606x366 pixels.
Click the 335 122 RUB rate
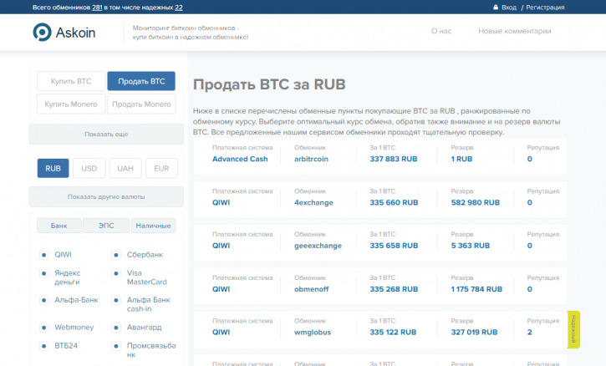[x=393, y=333]
